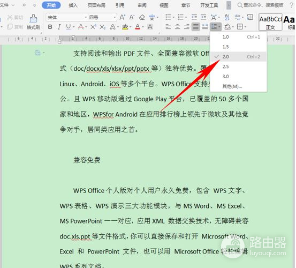This screenshot has height=268, width=296.
Task: Expand the underline style dropdown arrow
Action: 74,27
